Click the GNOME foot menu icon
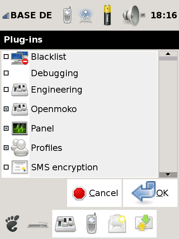 [x=12, y=223]
